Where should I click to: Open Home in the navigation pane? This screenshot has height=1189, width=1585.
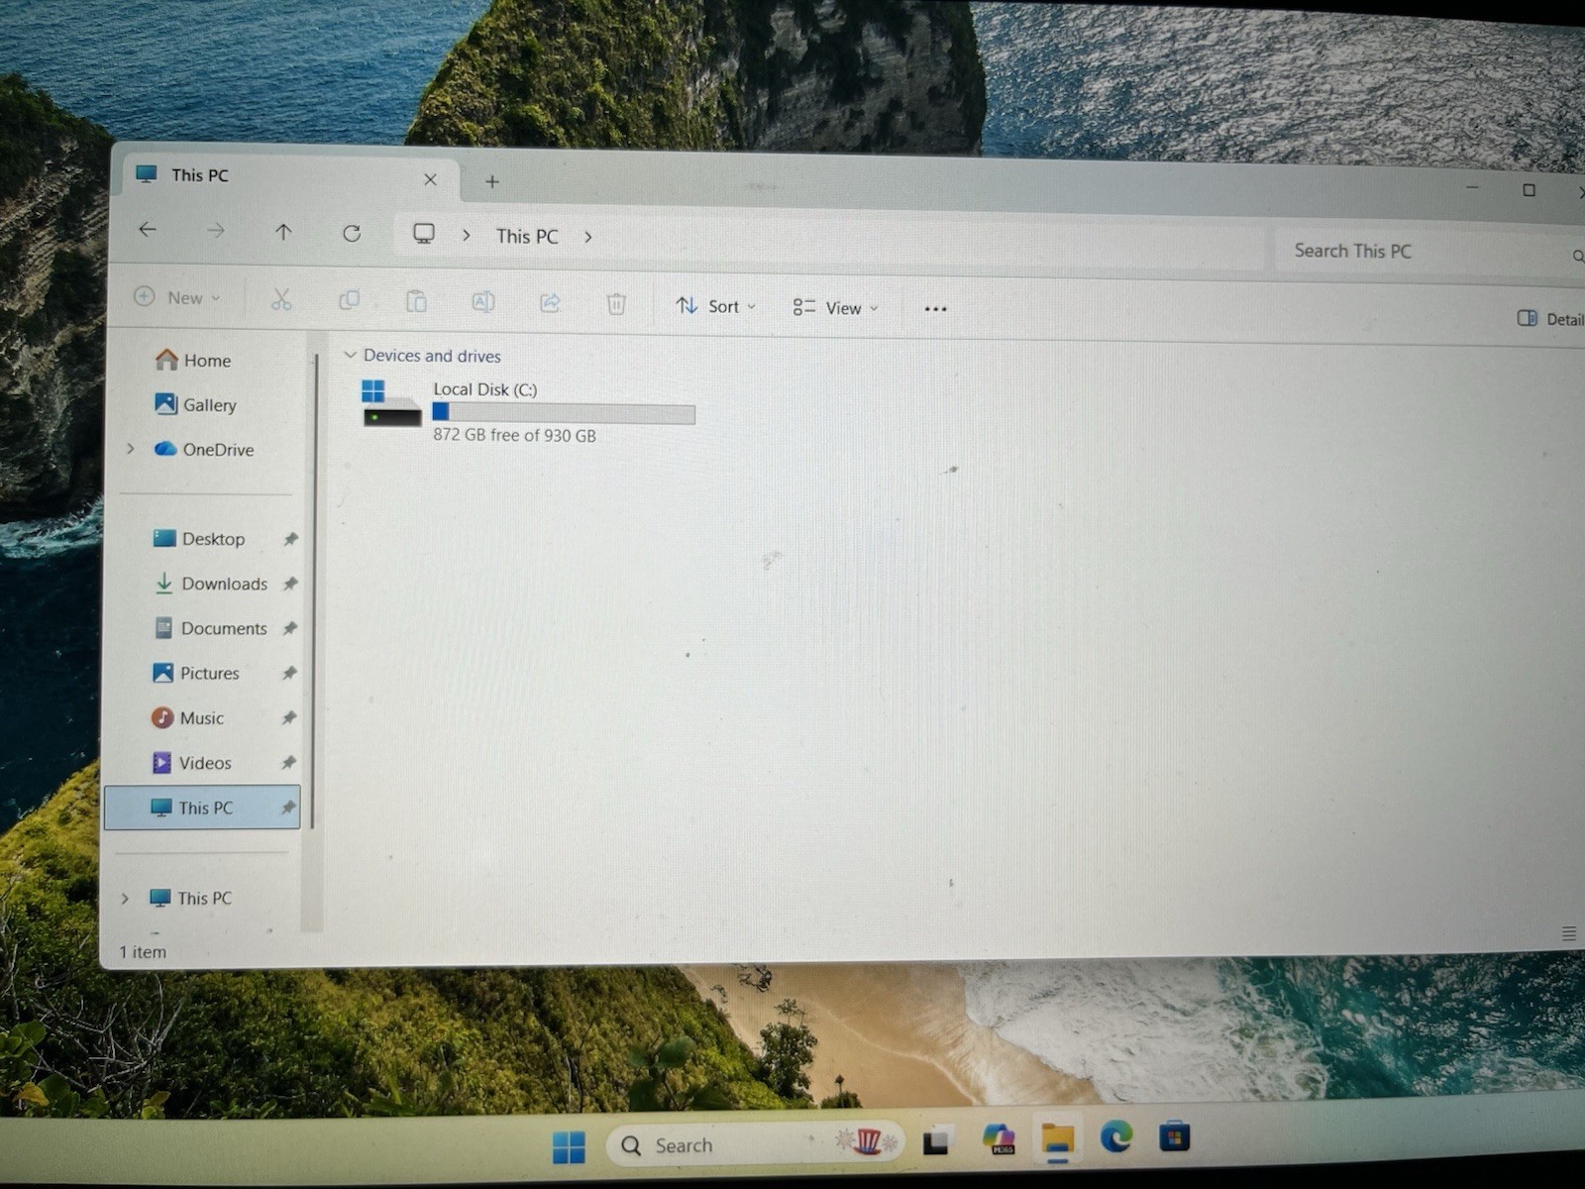coord(193,360)
